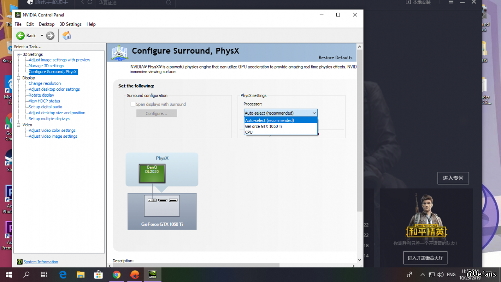
Task: Select the BenQ DL2020 monitor thumbnail
Action: point(152,174)
